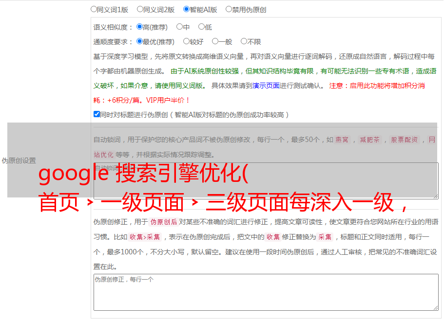
Task: Click the 自动锁词 text area
Action: coord(266,181)
